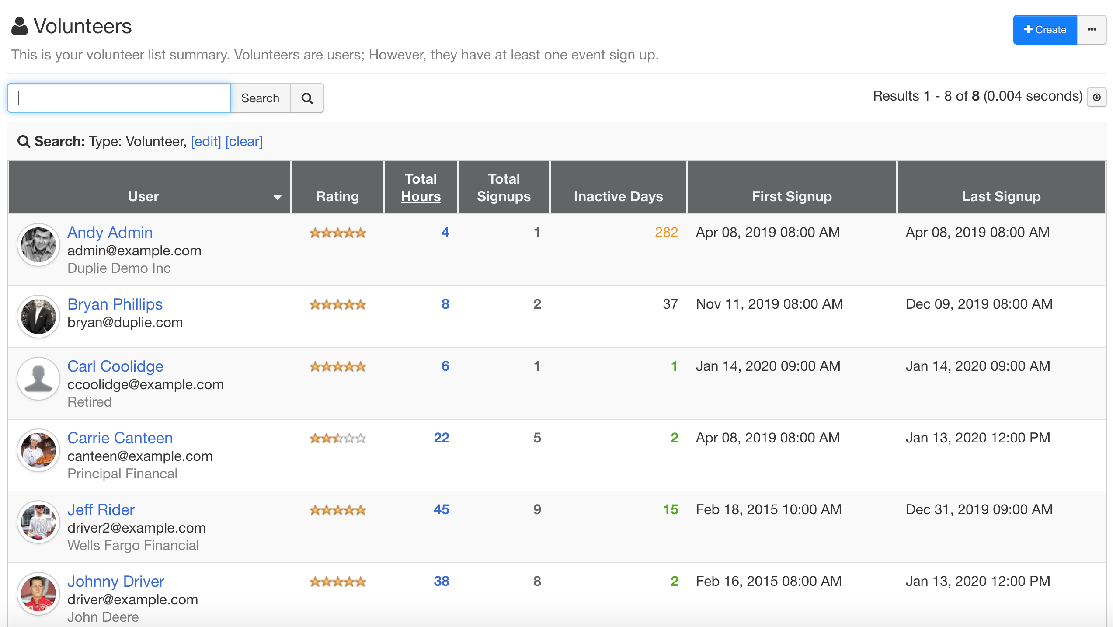1113x627 pixels.
Task: Click Jeff Rider's profile photo thumbnail
Action: click(38, 522)
